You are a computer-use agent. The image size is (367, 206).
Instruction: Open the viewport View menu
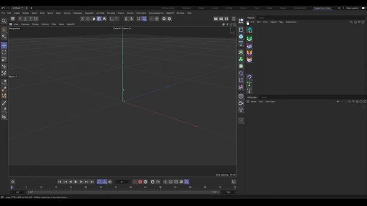click(x=16, y=24)
